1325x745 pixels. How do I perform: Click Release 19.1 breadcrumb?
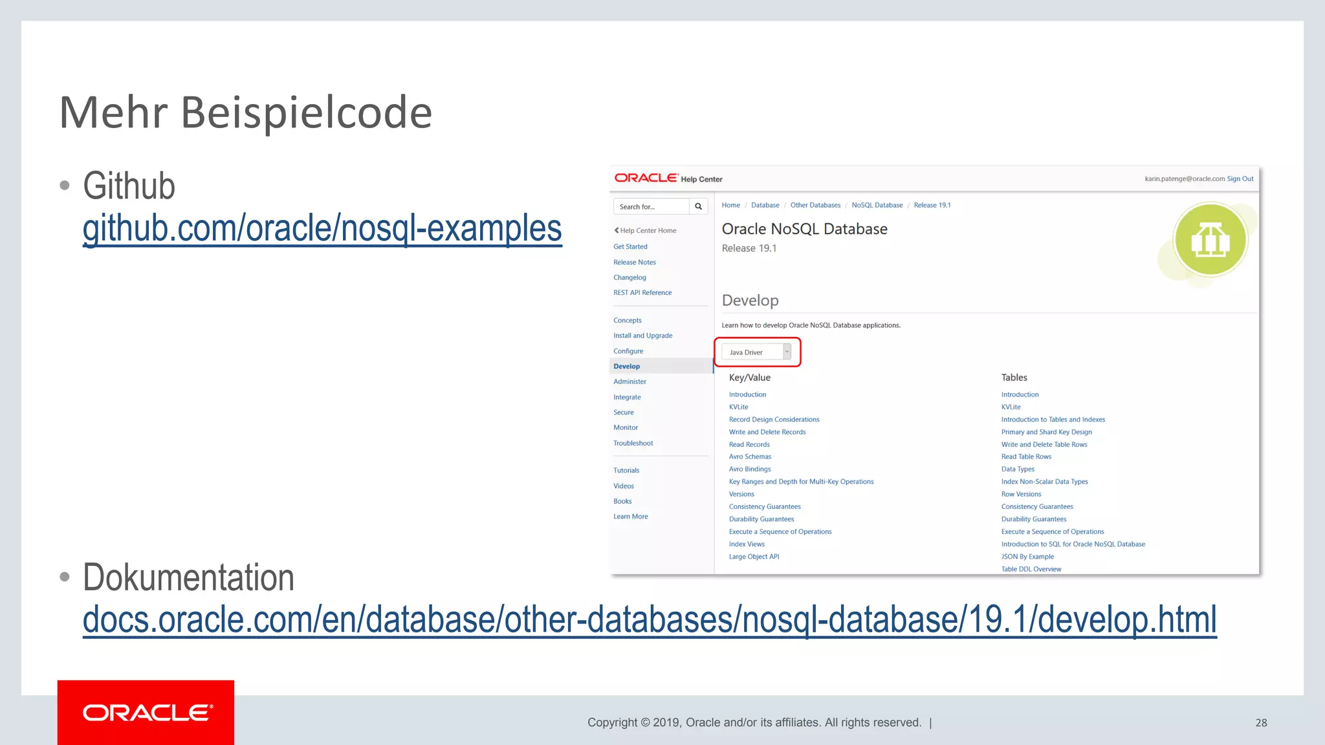click(x=932, y=205)
